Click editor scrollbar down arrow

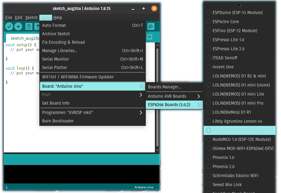tap(157, 150)
